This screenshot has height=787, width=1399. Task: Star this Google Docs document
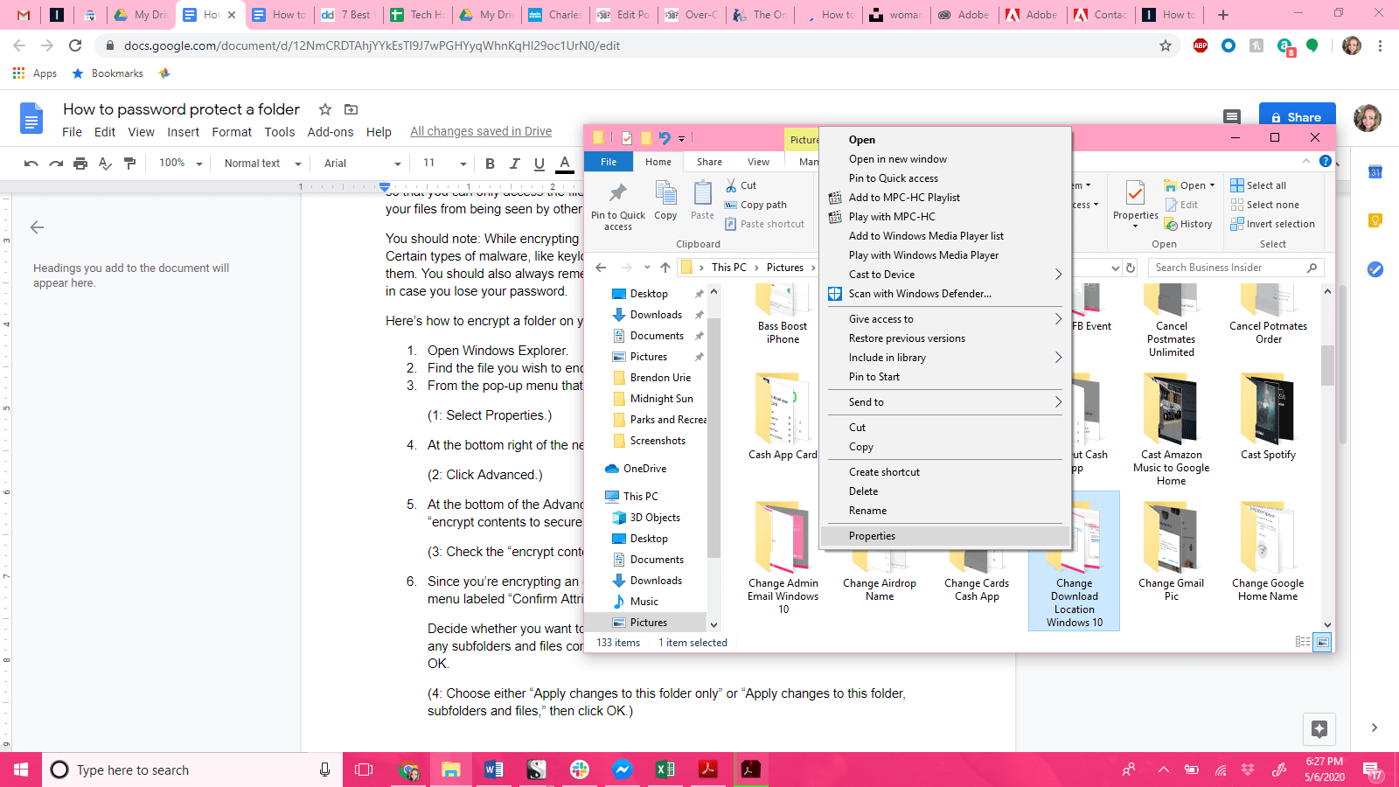coord(325,109)
